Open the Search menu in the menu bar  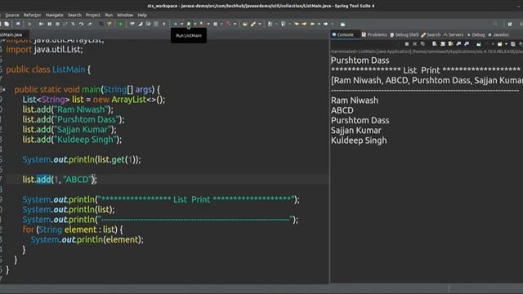(74, 15)
